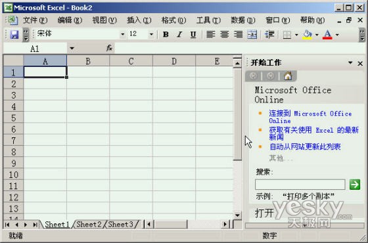Open toolbar options beside Save icon
The width and height of the screenshot is (368, 243).
pos(26,35)
